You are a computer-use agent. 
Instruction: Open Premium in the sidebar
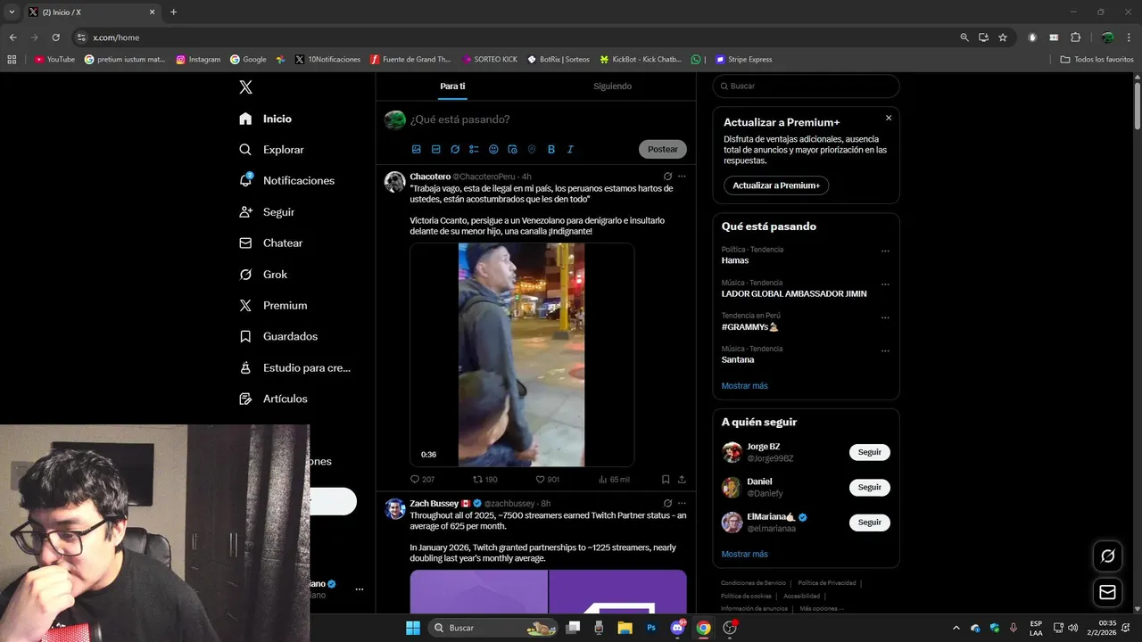coord(273,305)
